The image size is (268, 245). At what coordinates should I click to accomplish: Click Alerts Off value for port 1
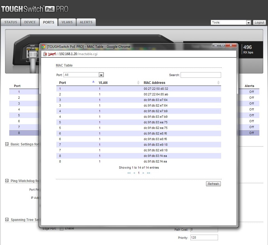coord(252,92)
